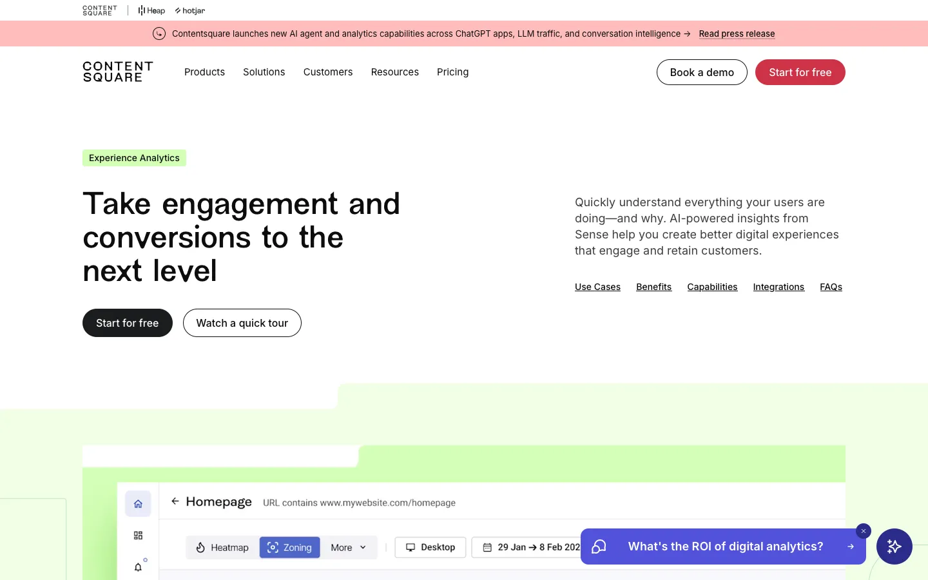This screenshot has height=580, width=928.
Task: Click Watch a quick tour
Action: click(x=242, y=323)
